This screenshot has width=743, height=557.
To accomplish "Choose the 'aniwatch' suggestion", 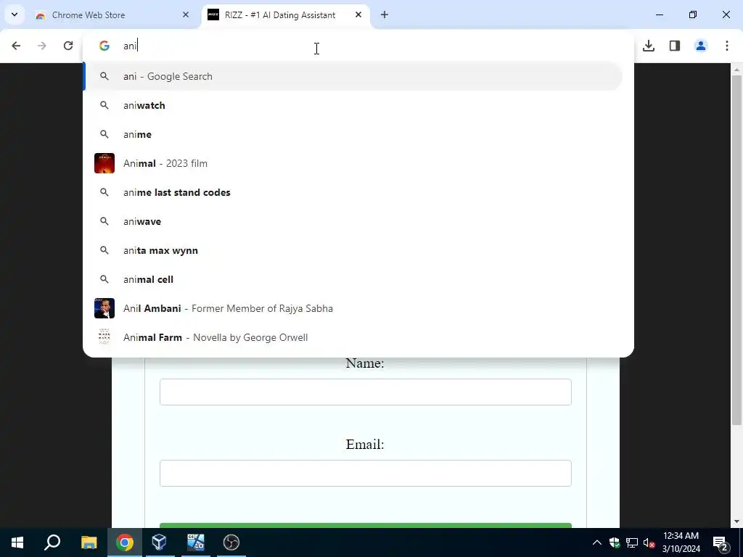I will click(353, 105).
